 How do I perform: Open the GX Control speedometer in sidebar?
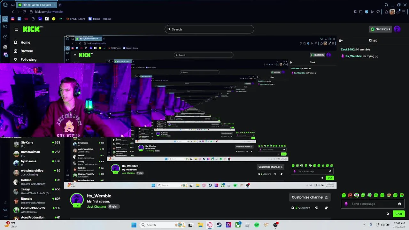tap(5, 37)
